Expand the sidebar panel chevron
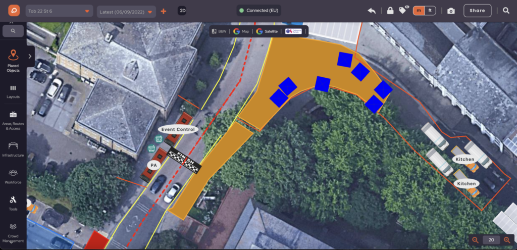 (x=30, y=57)
